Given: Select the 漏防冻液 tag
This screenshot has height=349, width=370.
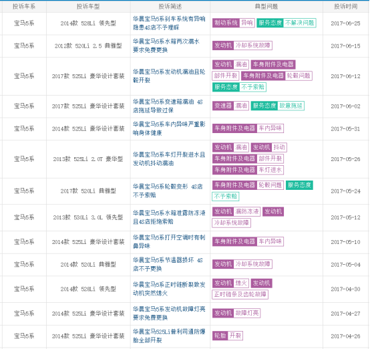Looking at the screenshot, I should click(247, 211).
